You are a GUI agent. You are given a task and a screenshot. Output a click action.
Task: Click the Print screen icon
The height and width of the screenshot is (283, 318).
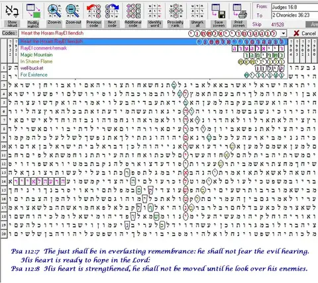(239, 11)
